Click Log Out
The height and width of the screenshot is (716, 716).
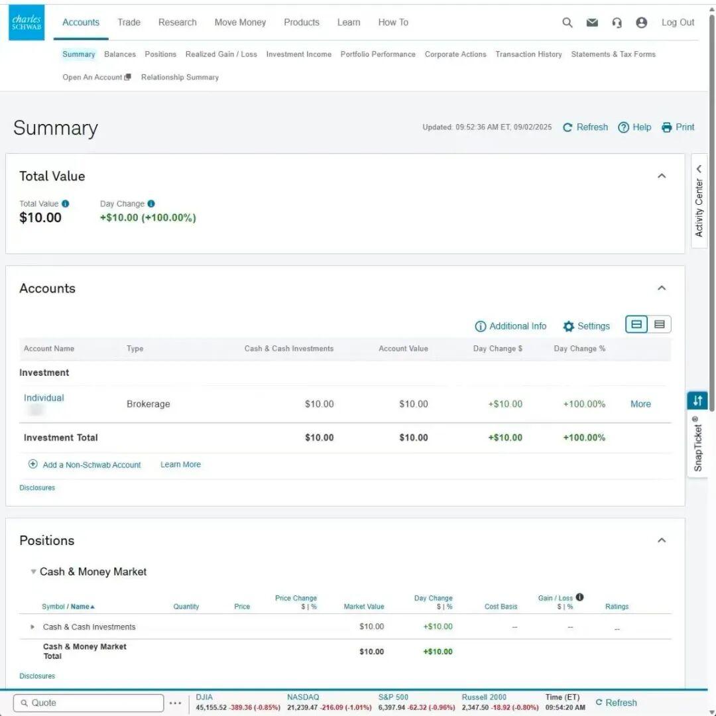pyautogui.click(x=678, y=23)
